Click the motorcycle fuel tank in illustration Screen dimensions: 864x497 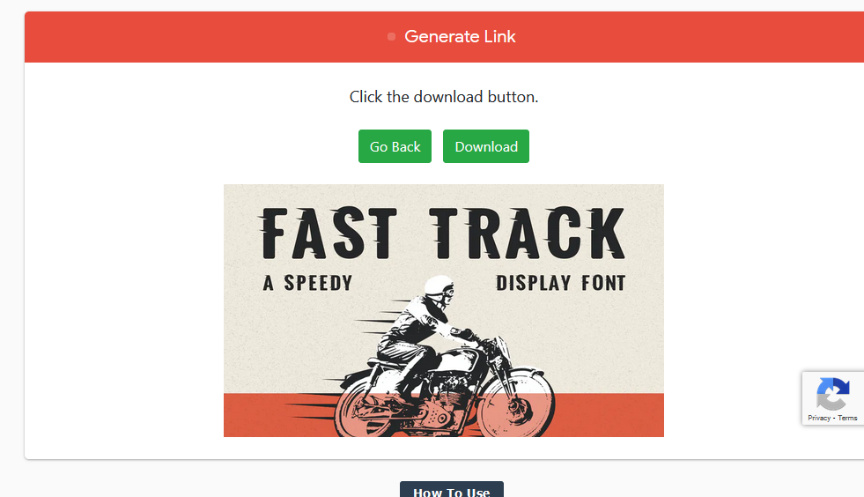click(459, 360)
